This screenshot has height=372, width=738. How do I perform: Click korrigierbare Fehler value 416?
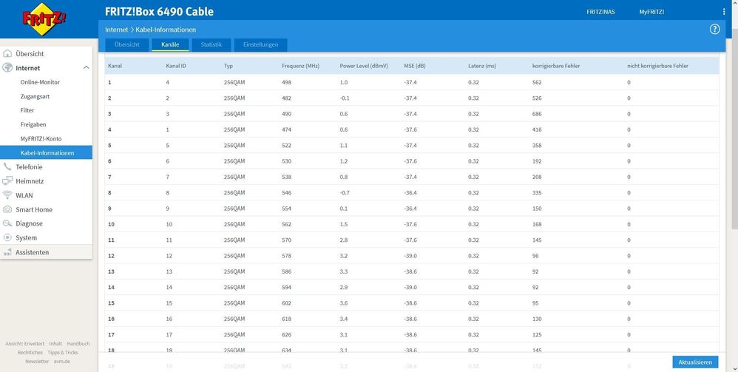537,129
